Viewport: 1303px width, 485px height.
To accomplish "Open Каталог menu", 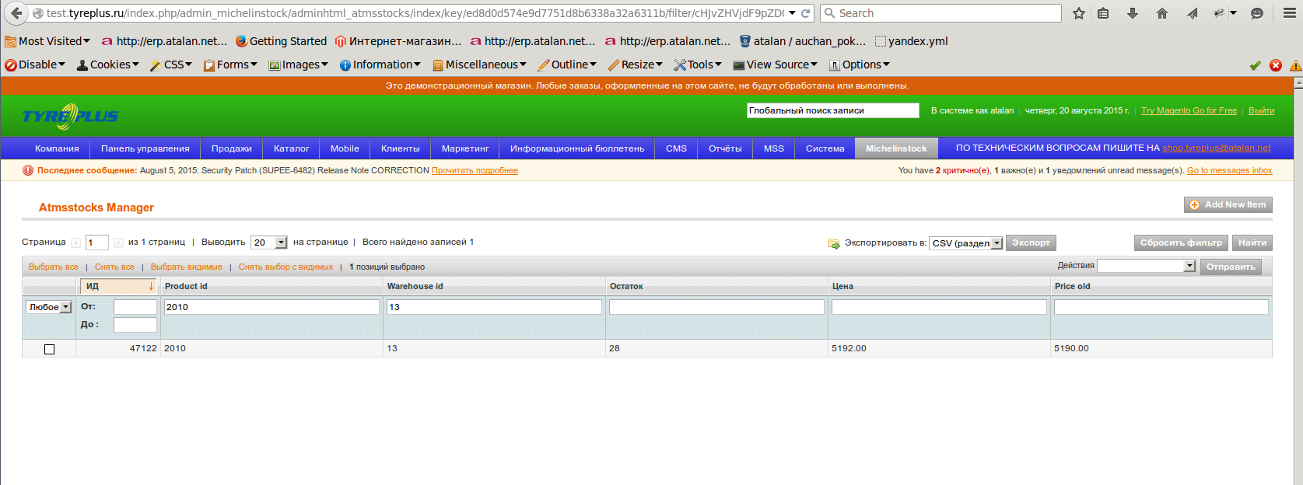I will 291,148.
